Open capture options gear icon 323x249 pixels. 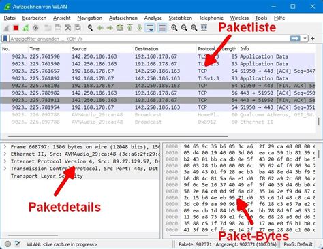coord(35,28)
